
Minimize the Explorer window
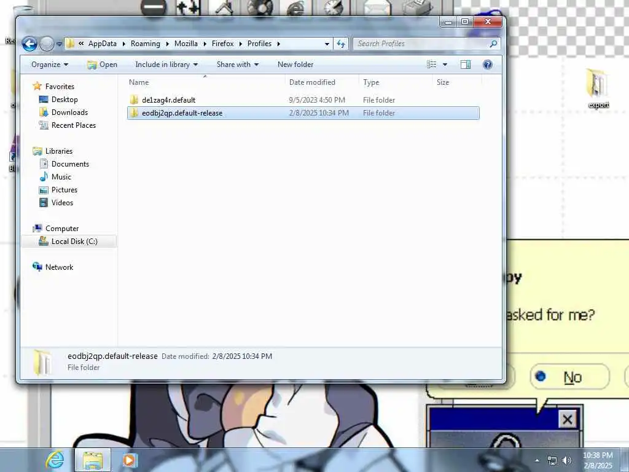448,22
